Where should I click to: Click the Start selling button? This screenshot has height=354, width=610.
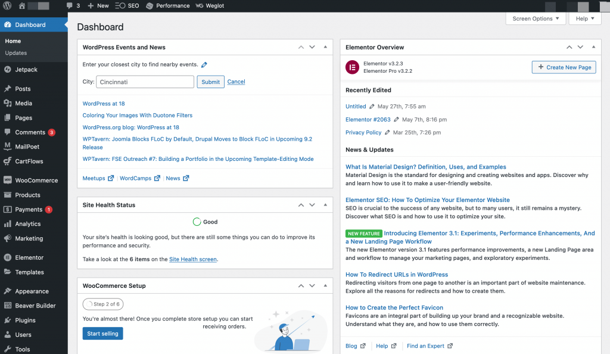pyautogui.click(x=102, y=333)
